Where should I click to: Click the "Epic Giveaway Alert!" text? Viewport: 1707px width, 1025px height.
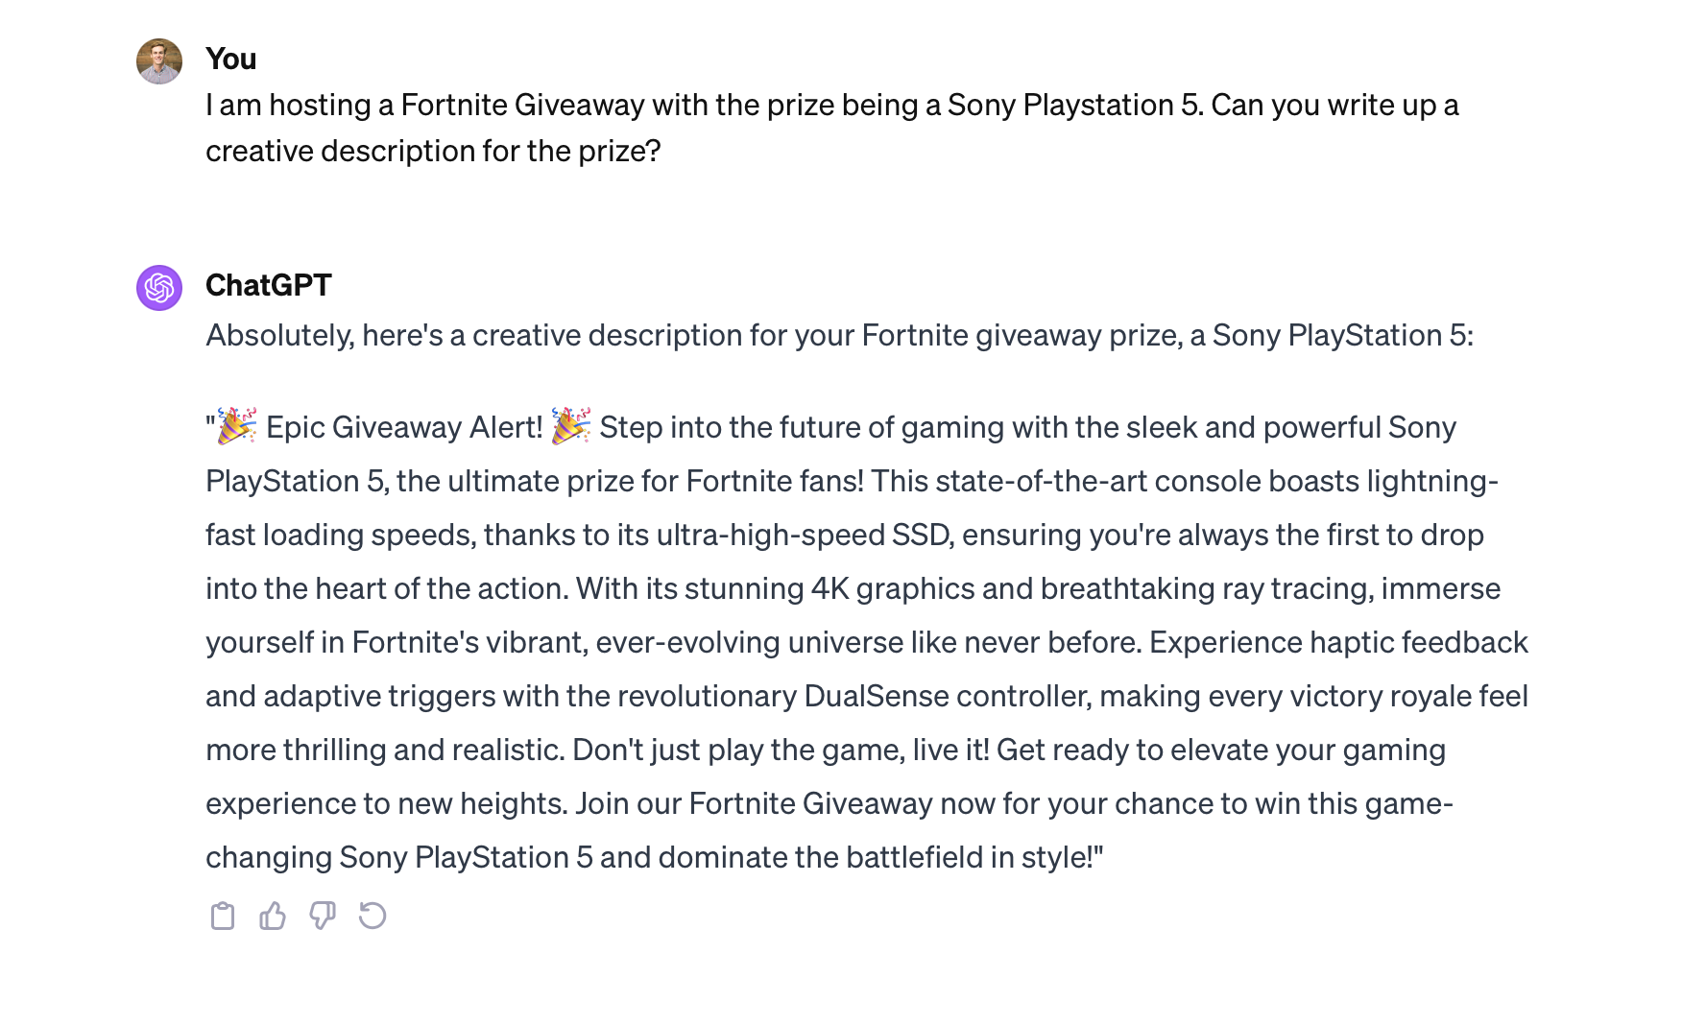(404, 427)
